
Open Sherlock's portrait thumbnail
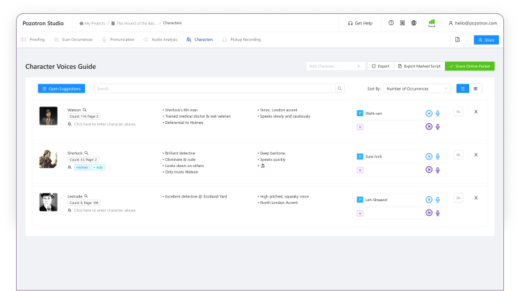coord(49,159)
